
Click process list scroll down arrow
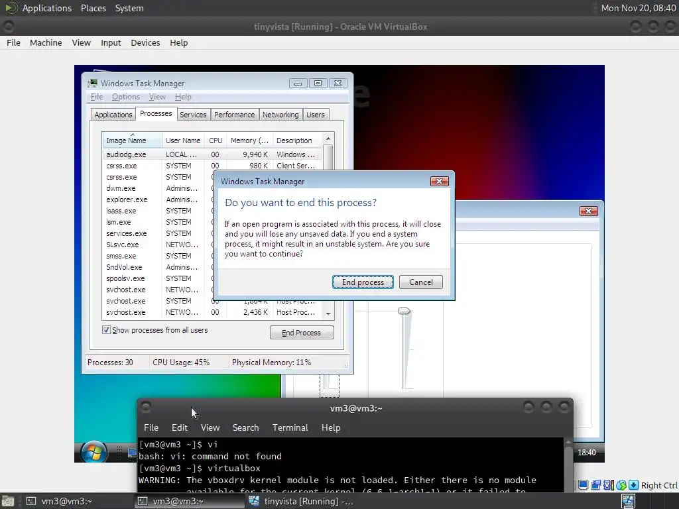328,313
